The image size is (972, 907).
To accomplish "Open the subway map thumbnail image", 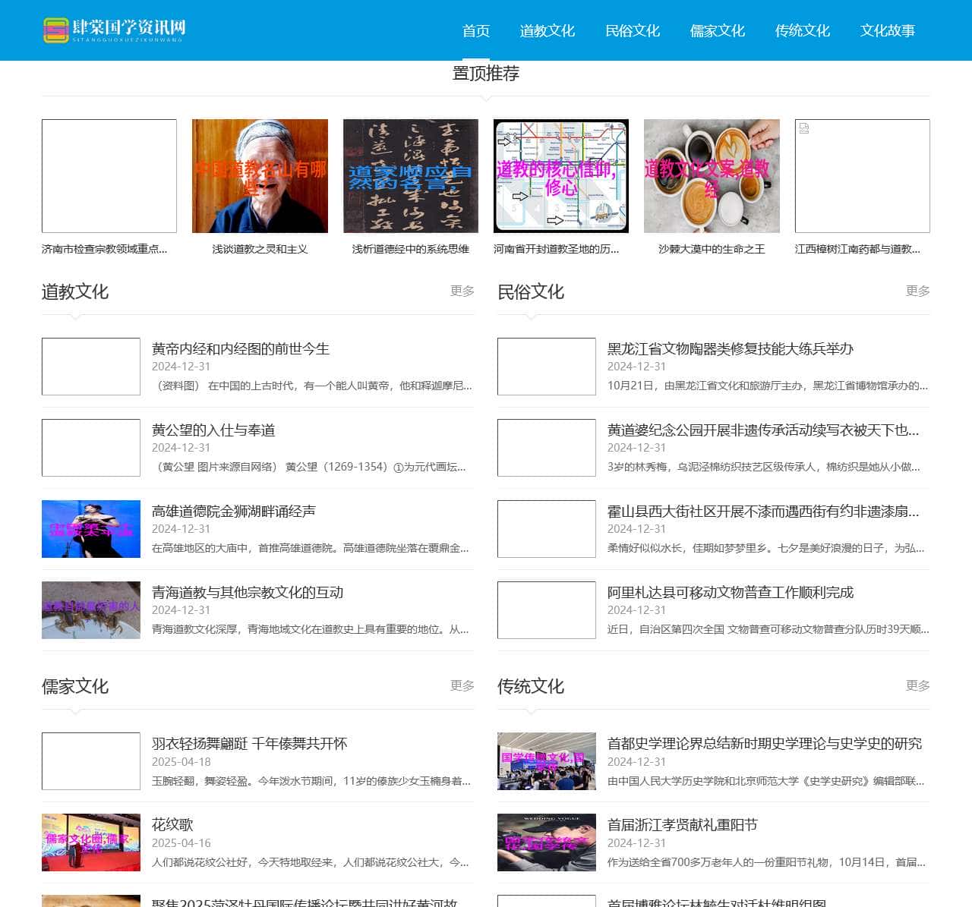I will click(x=560, y=176).
